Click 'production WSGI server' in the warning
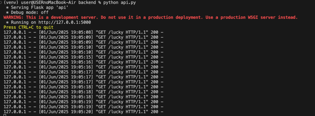Image resolution: width=315 pixels, height=116 pixels. 248,17
